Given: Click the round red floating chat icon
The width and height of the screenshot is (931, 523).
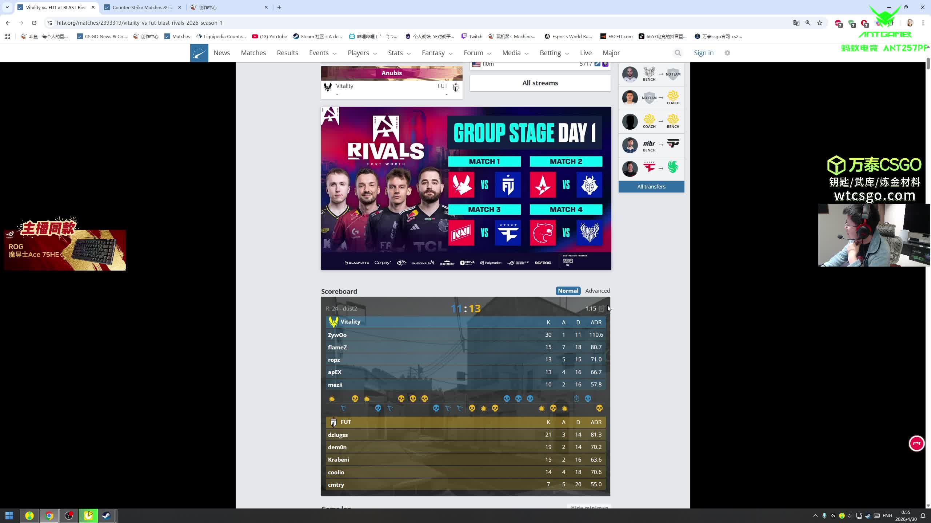Looking at the screenshot, I should pyautogui.click(x=916, y=443).
